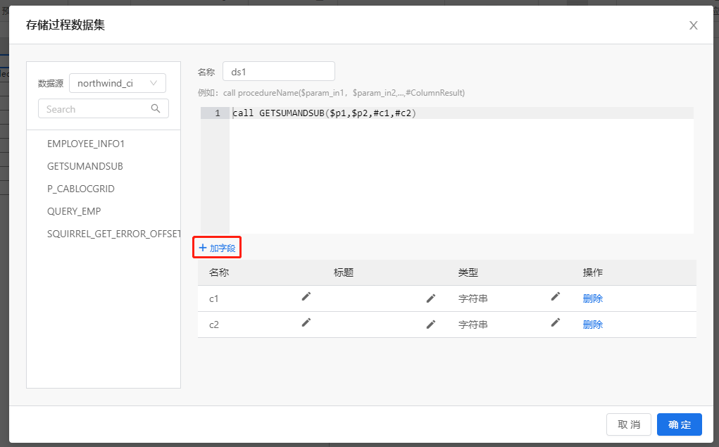Focus the ds1 name input field
The height and width of the screenshot is (447, 719).
point(279,72)
